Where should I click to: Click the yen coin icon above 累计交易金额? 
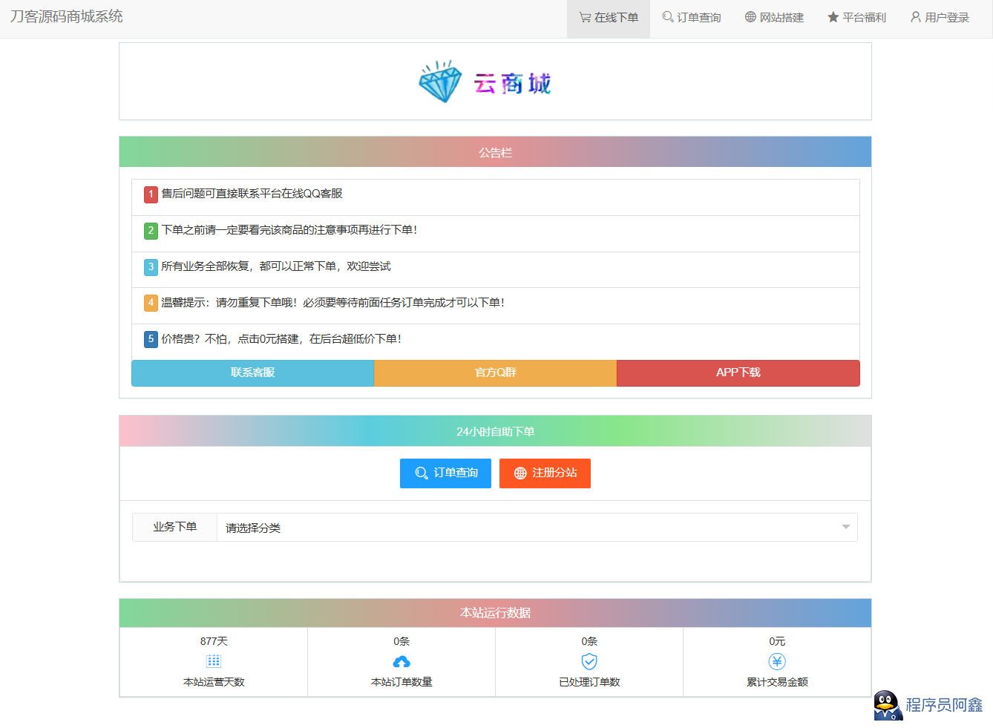777,661
